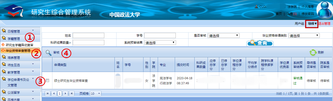This screenshot has width=333, height=101.
Task: Switch user group via 导师 dropdown
Action: (x=312, y=24)
